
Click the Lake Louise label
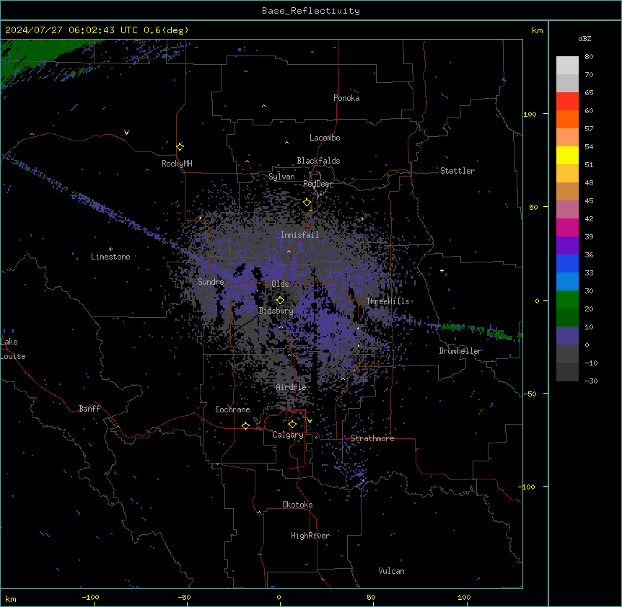pos(13,349)
